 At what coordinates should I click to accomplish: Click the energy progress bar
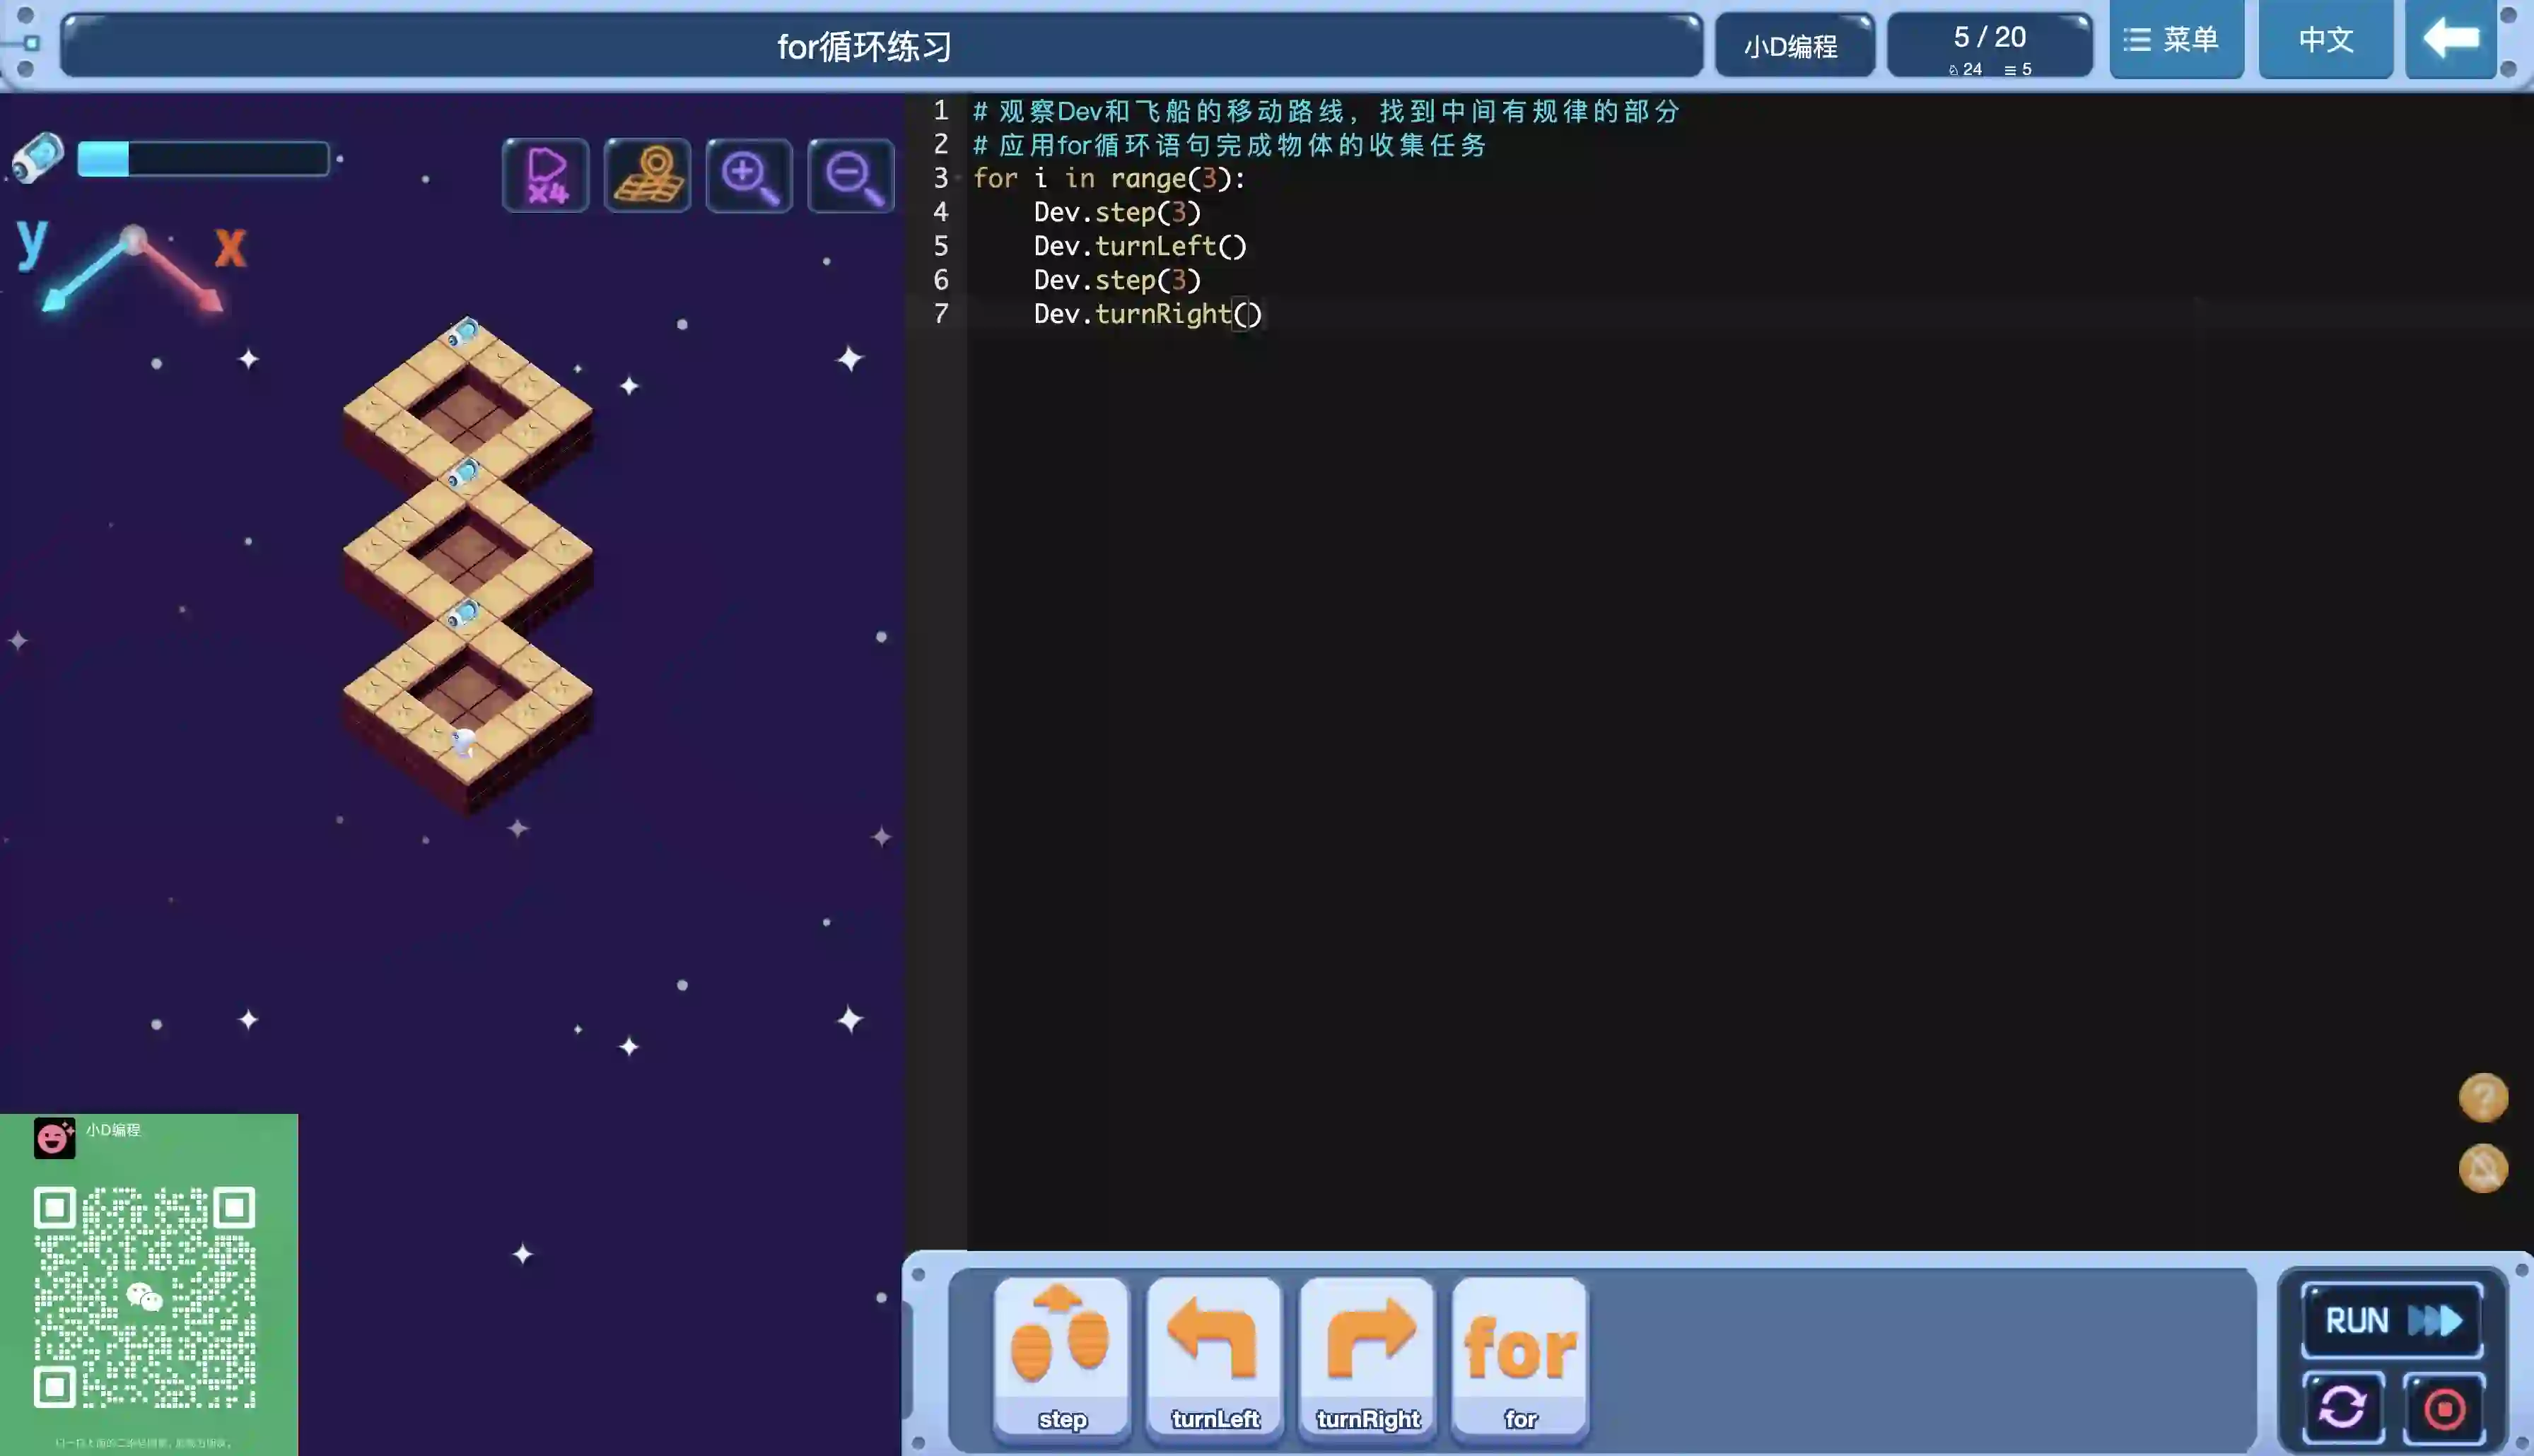tap(203, 159)
